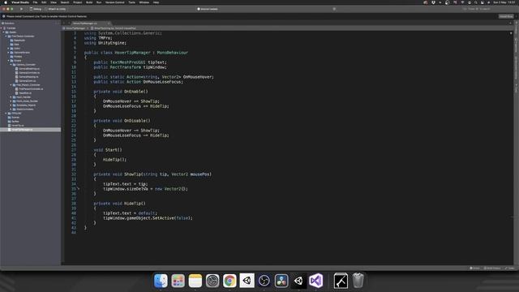The image size is (519, 292).
Task: Select CameraZoom.cs file in tree
Action: [x=25, y=81]
